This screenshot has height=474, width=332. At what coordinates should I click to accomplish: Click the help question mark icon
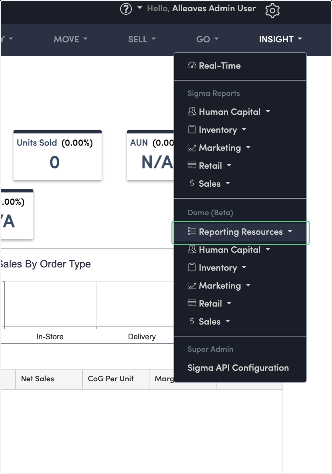(x=126, y=9)
